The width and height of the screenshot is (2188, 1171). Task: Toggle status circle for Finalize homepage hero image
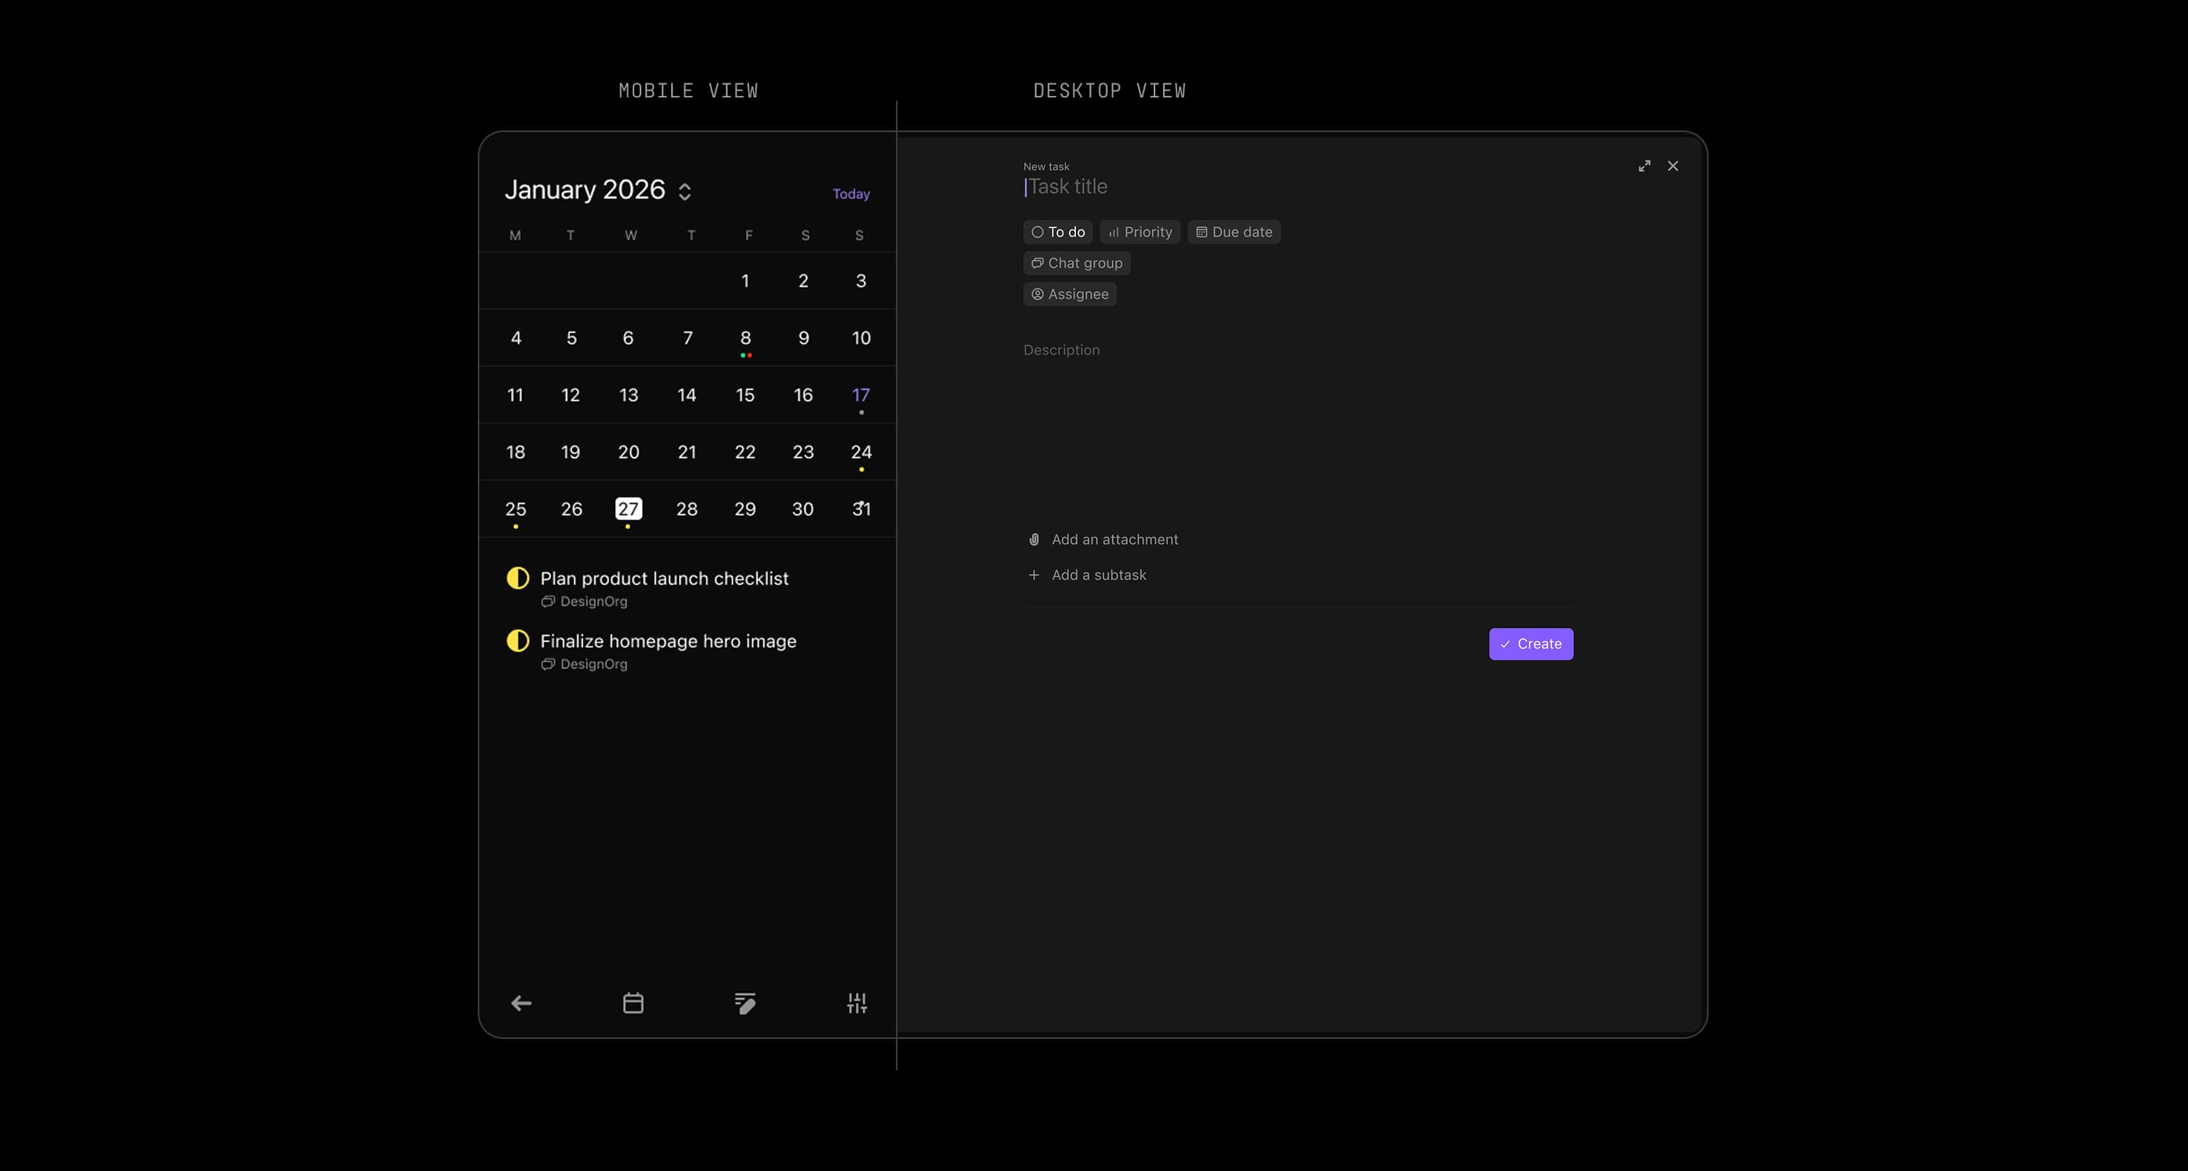pos(517,641)
